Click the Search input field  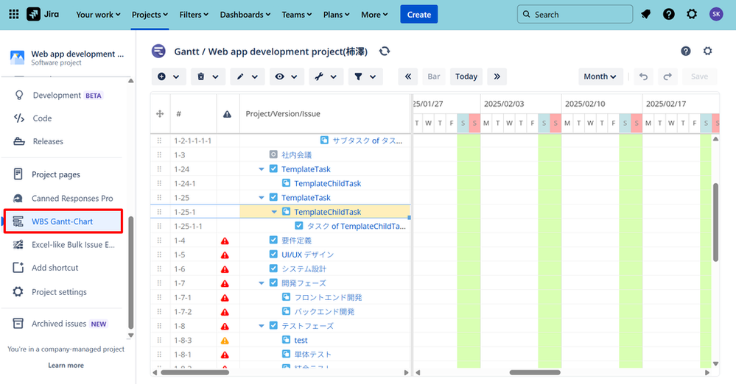pos(575,15)
